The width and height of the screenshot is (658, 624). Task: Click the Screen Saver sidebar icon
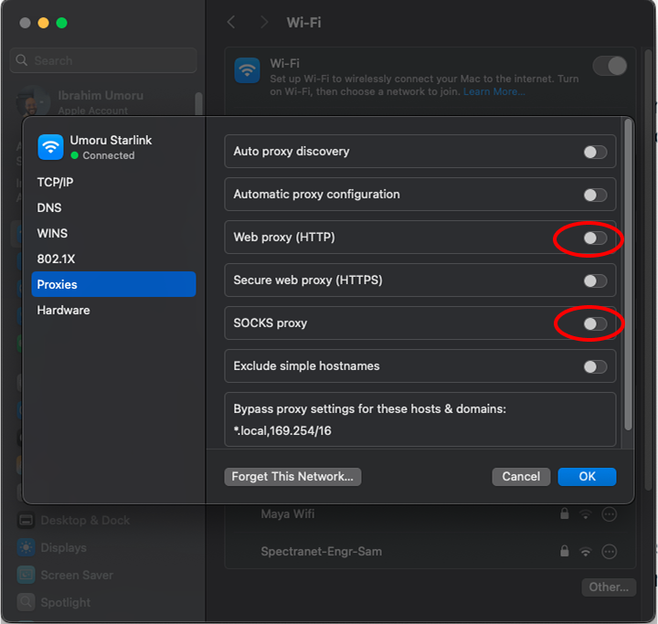click(x=27, y=576)
